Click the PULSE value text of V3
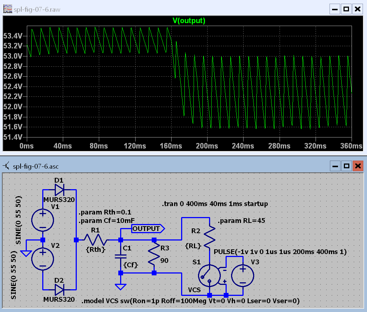Screen dimensions: 367x312 coord(280,252)
